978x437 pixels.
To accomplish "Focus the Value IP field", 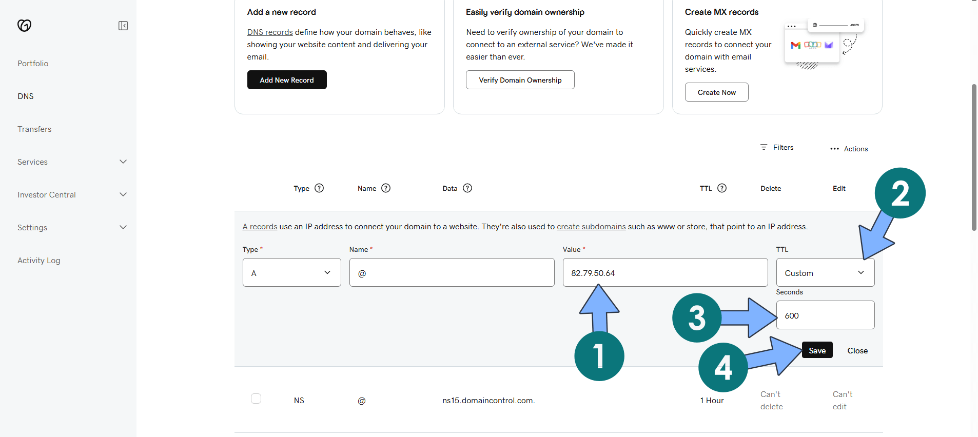I will click(x=665, y=272).
